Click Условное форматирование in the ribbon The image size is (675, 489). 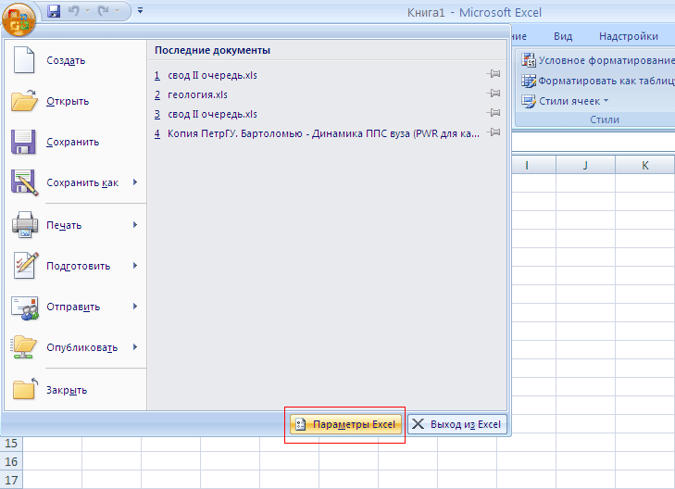point(597,60)
